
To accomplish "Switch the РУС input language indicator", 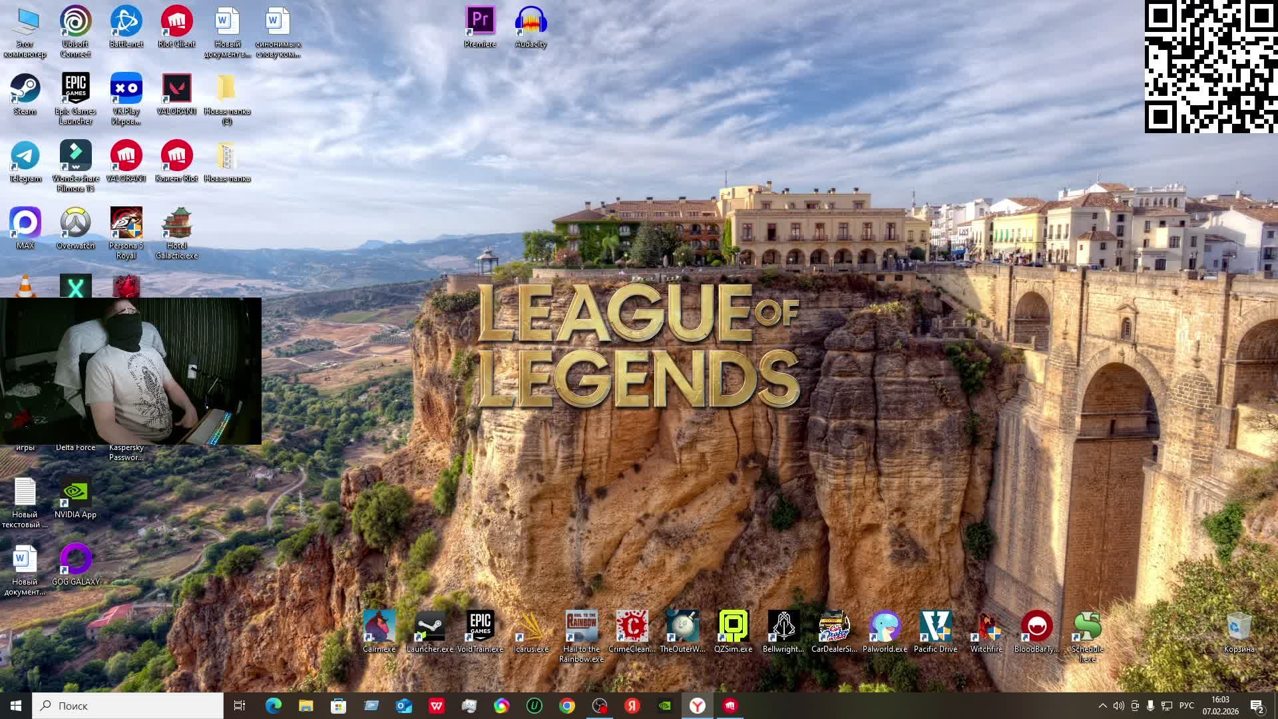I will (x=1186, y=706).
